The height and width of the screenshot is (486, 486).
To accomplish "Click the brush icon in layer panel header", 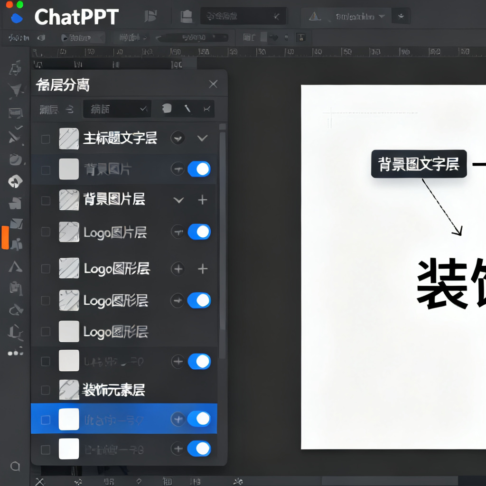I will coord(187,109).
